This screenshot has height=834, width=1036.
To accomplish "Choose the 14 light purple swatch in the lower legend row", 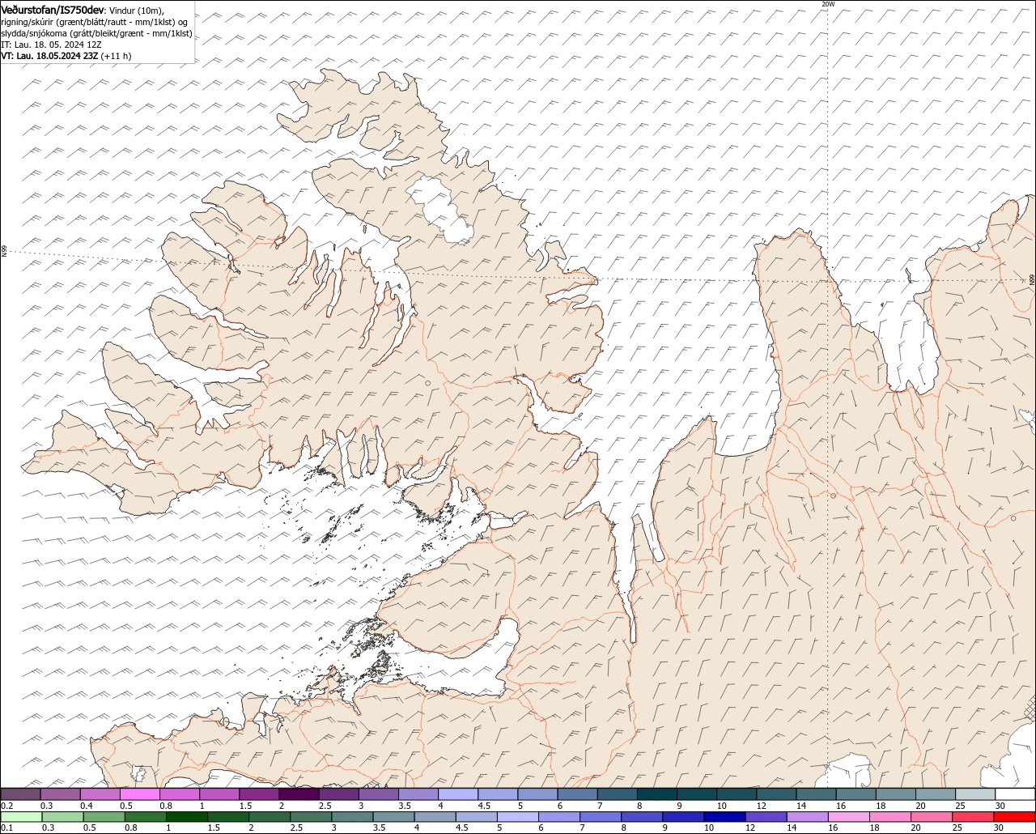I will point(808,817).
